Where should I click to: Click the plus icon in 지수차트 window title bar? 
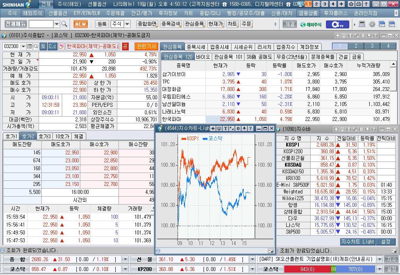point(213,128)
